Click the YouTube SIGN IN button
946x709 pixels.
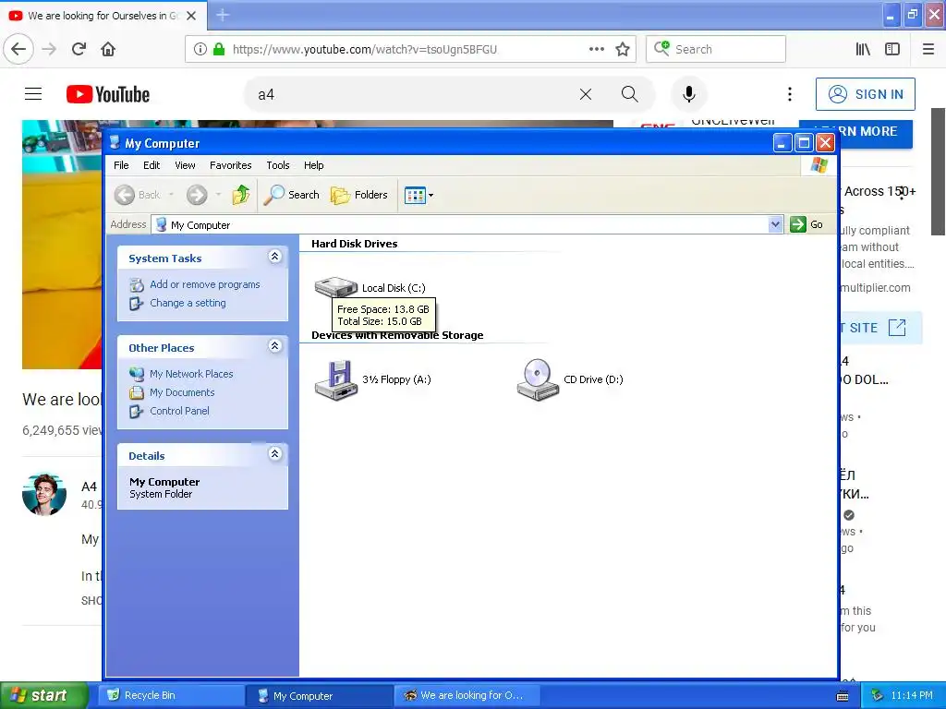click(865, 94)
